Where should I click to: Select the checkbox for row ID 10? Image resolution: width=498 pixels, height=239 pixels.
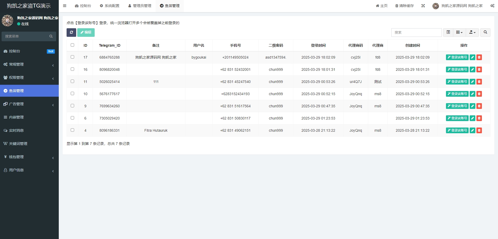72,94
